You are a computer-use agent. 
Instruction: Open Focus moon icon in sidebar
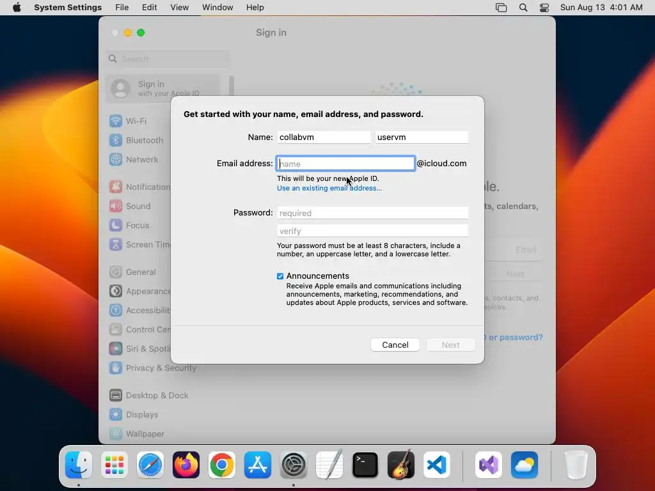116,225
